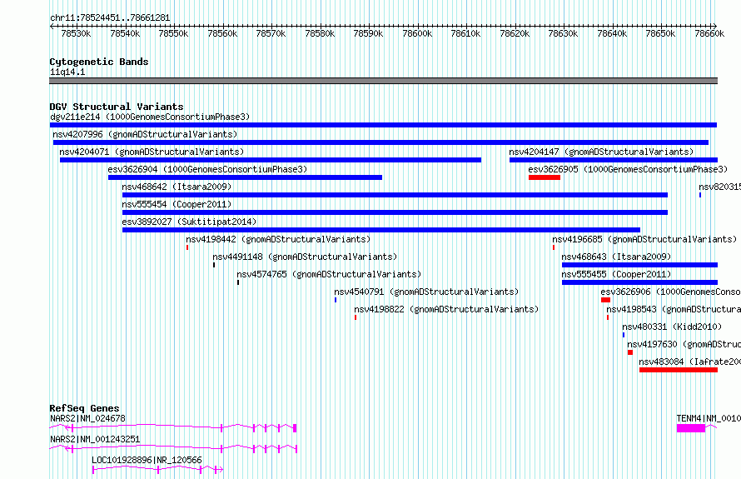Click the gray 11q14.1 cytogenetic band bar
Screen dimensions: 741x479
383,81
